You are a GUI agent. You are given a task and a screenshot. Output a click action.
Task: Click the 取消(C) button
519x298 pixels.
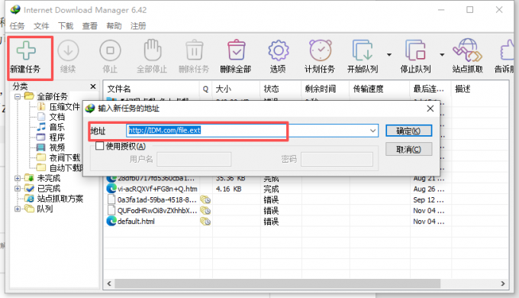click(408, 150)
